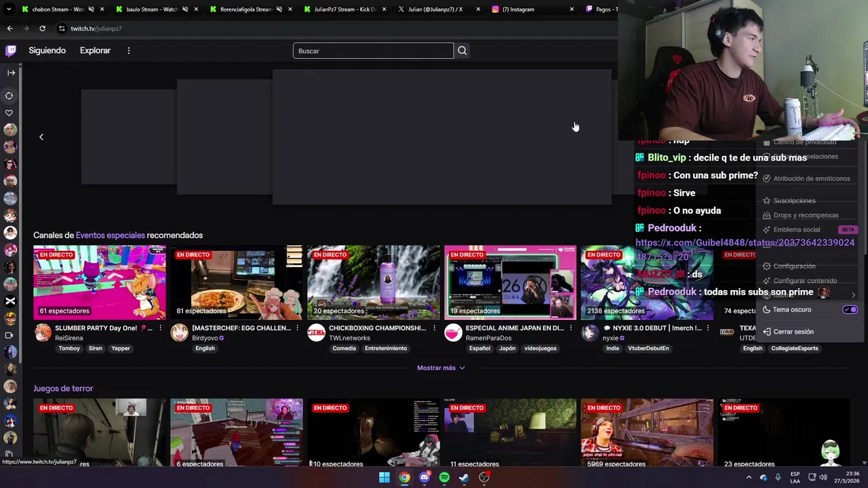Click the RamenParaDos channel avatar
The width and height of the screenshot is (868, 488).
(453, 333)
